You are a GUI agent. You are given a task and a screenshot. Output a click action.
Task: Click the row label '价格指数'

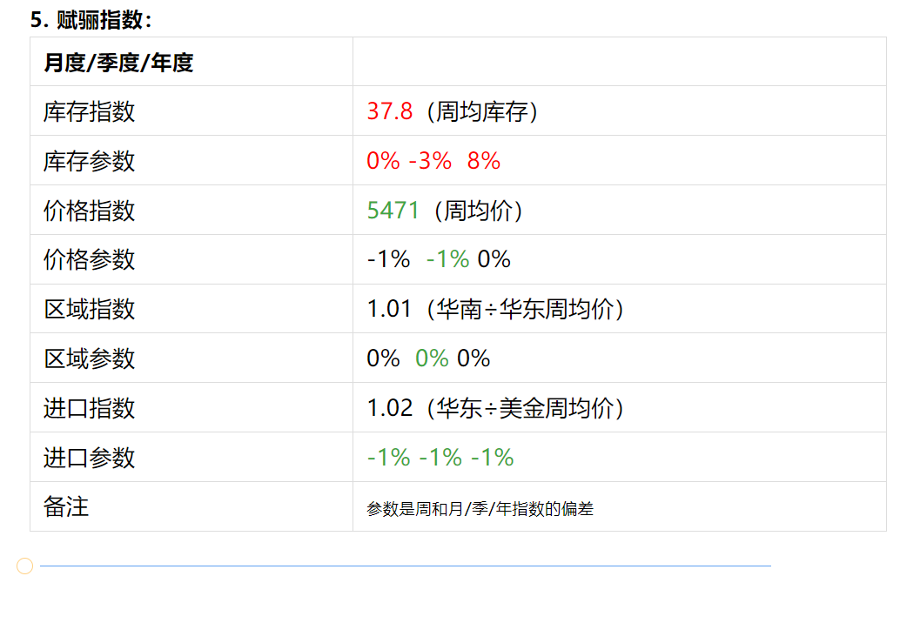click(89, 211)
